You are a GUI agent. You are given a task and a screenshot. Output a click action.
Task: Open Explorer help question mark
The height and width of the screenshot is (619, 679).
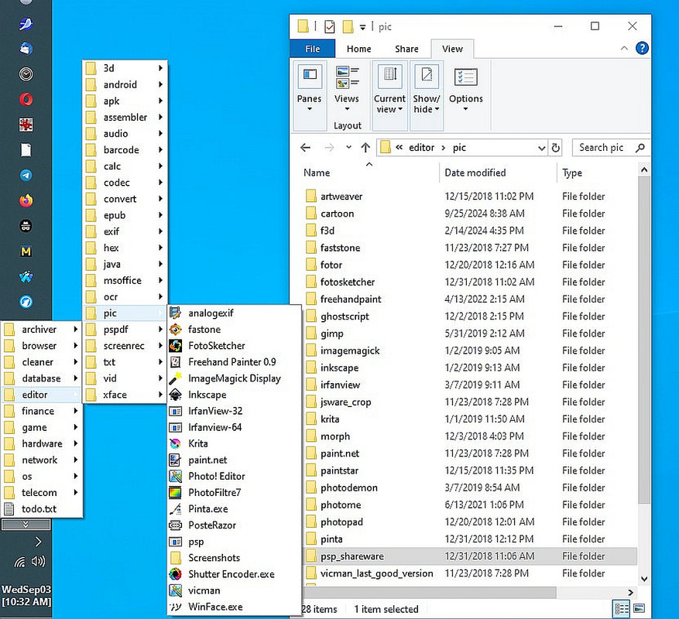[642, 48]
